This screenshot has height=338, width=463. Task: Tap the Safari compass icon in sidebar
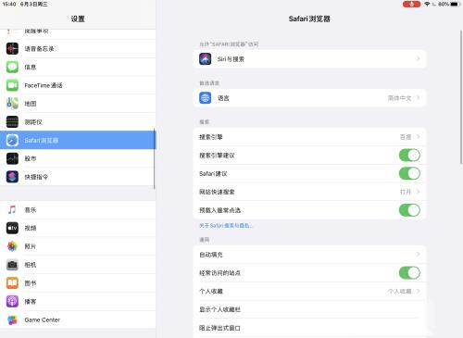12,140
